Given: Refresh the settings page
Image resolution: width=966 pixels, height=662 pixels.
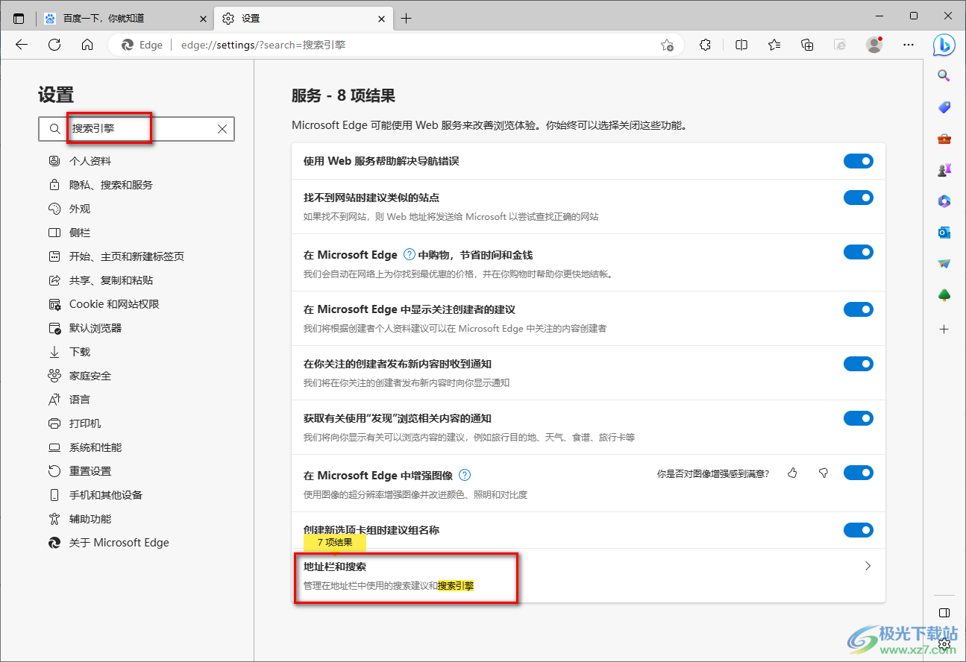Looking at the screenshot, I should 54,45.
